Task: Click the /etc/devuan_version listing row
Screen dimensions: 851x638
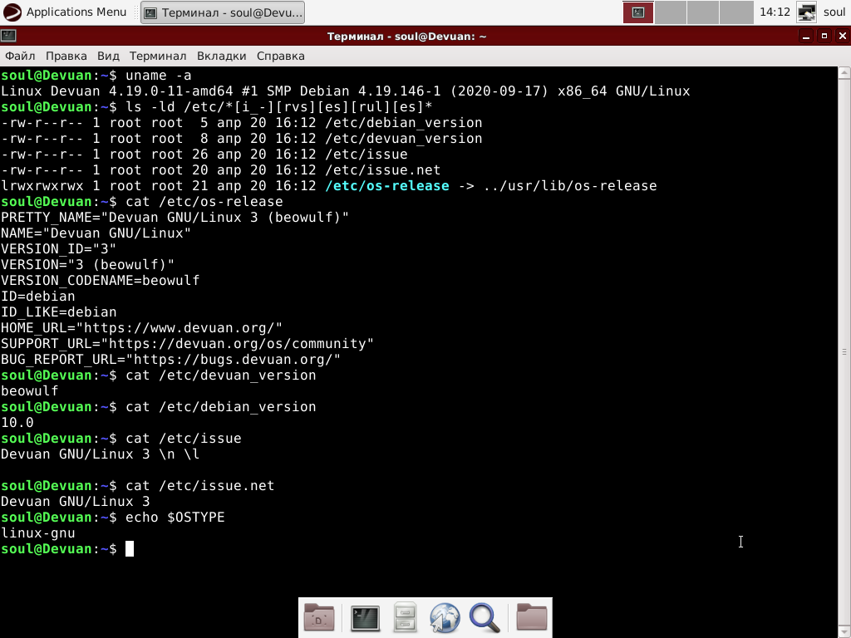Action: coord(242,139)
